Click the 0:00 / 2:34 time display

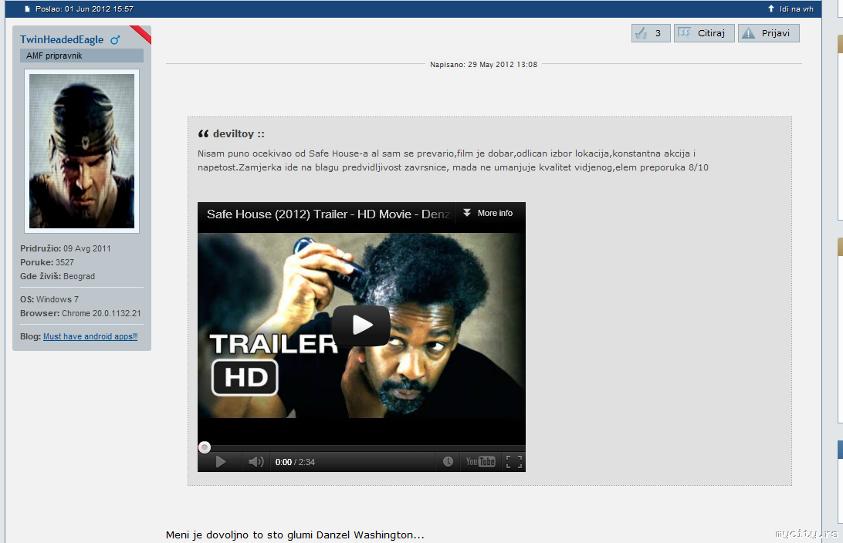tap(295, 462)
